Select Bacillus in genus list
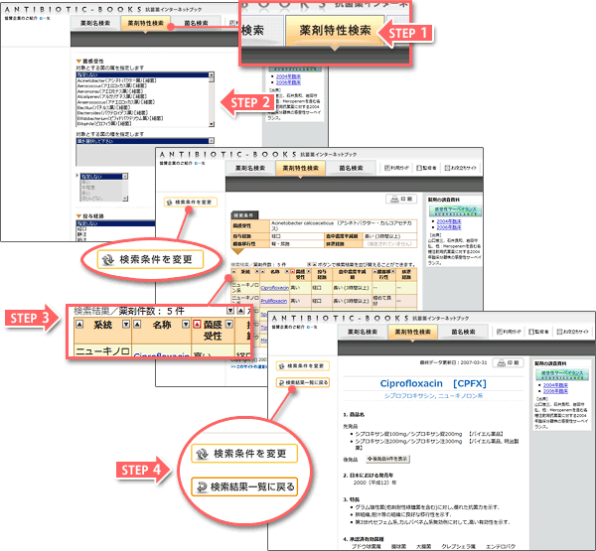Viewport: 596px width, 551px height. [x=142, y=107]
